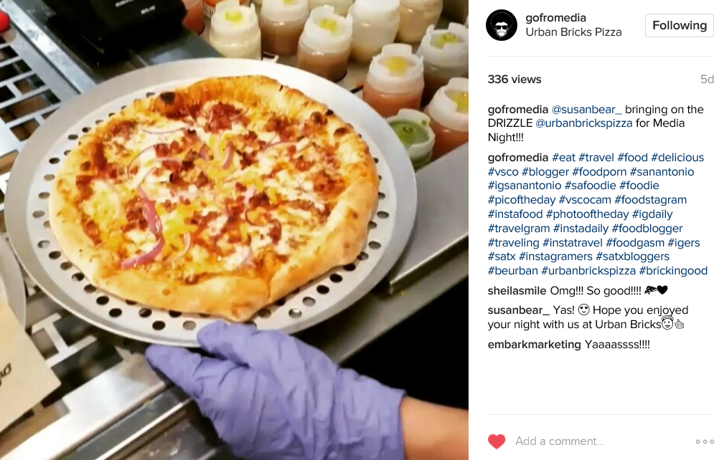The height and width of the screenshot is (460, 719).
Task: Open sheilasmile commenter profile
Action: click(x=517, y=291)
